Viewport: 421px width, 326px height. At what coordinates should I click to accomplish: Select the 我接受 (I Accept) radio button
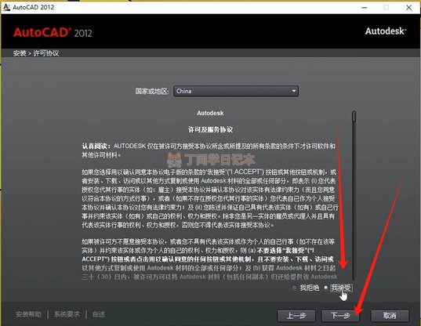[325, 288]
